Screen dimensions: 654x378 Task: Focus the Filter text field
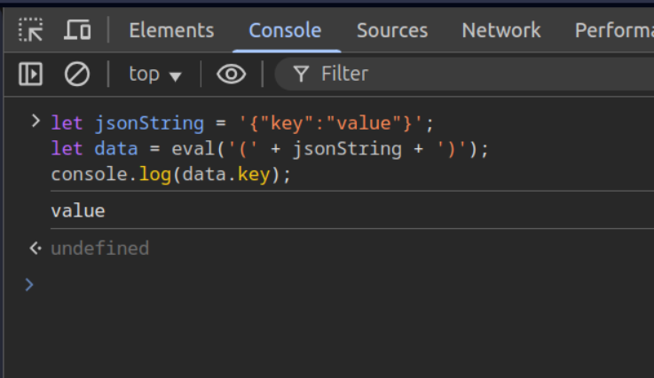(464, 74)
